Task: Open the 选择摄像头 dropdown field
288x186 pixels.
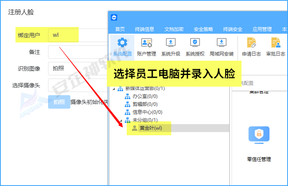Action: pos(78,85)
